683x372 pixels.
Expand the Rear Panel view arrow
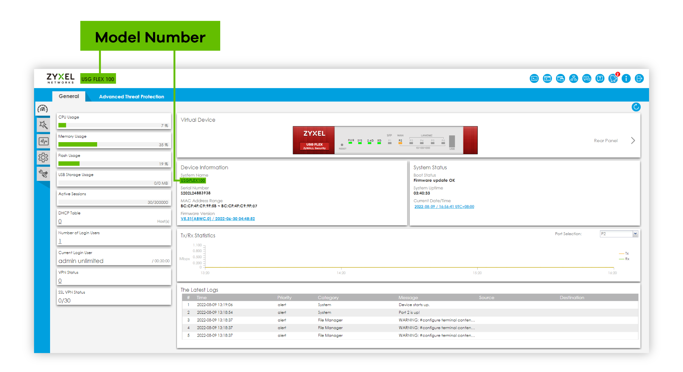point(633,141)
